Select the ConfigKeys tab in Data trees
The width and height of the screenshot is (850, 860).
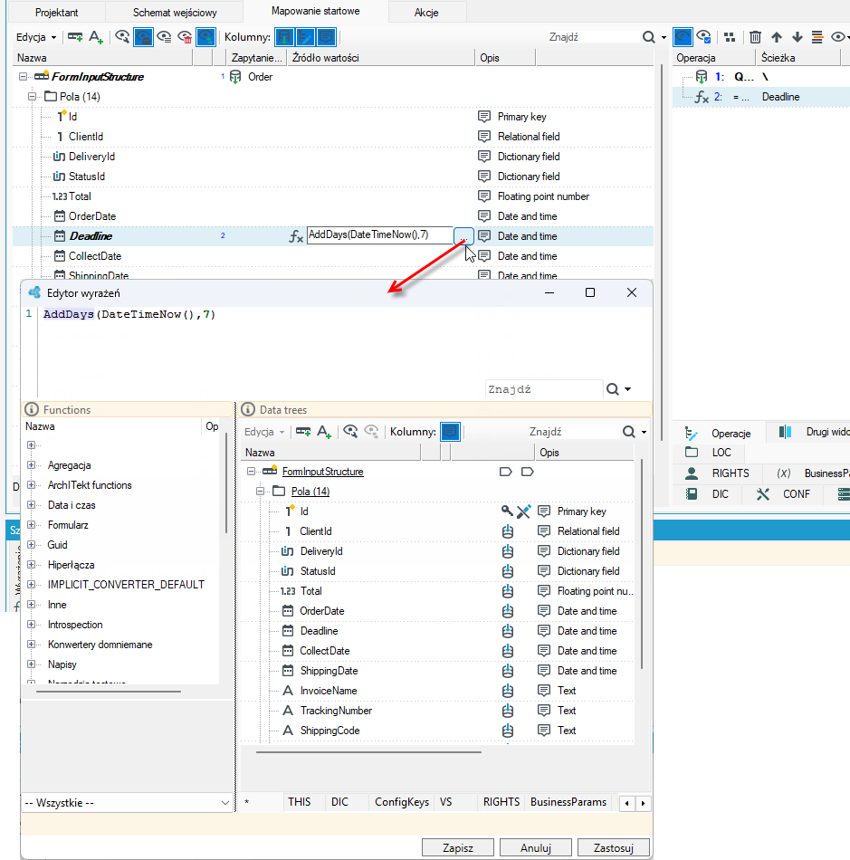pyautogui.click(x=402, y=802)
